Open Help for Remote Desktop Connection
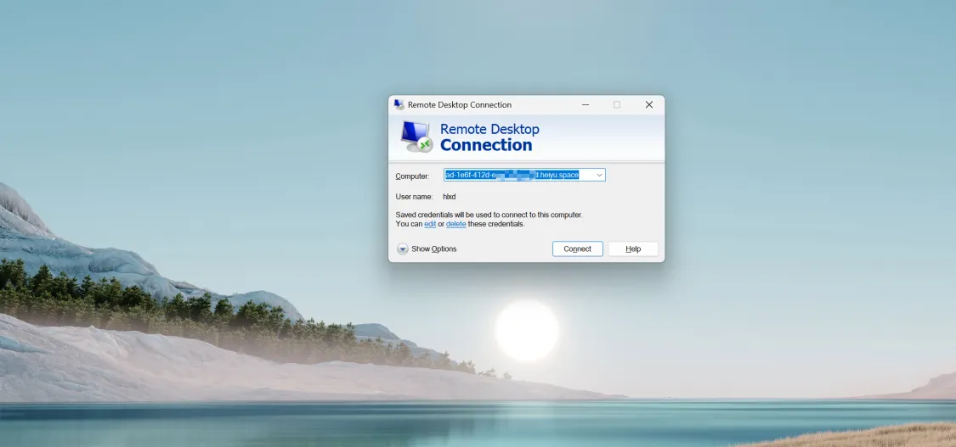The height and width of the screenshot is (447, 956). click(x=633, y=249)
